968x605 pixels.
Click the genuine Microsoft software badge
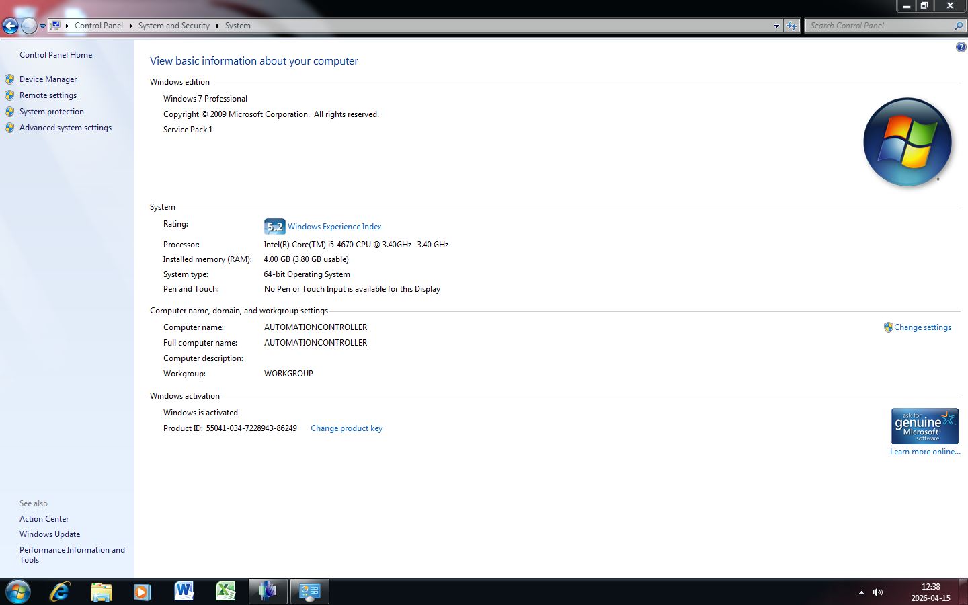tap(924, 426)
